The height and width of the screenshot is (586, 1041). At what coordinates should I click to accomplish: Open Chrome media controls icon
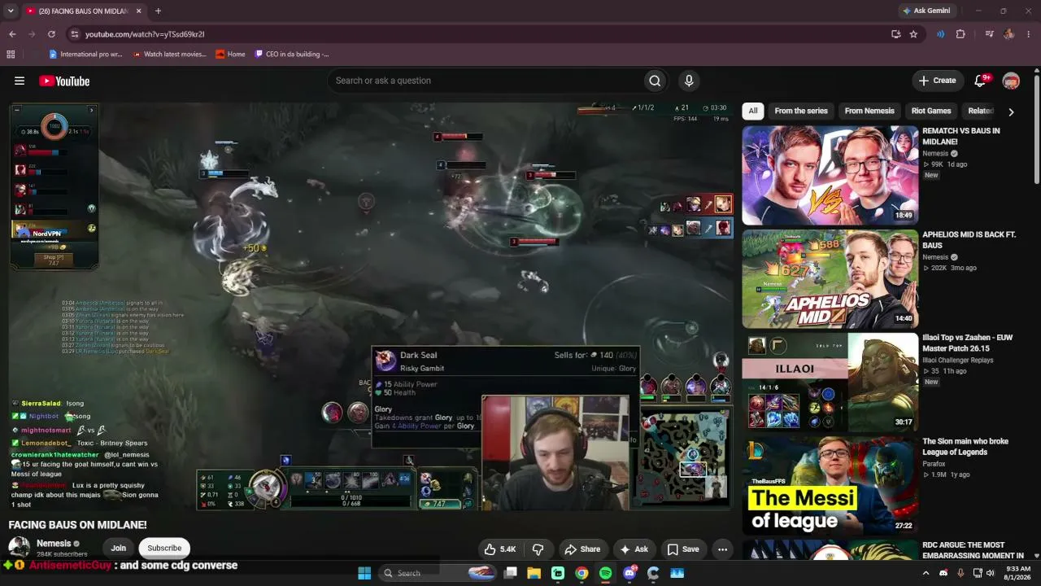(989, 34)
